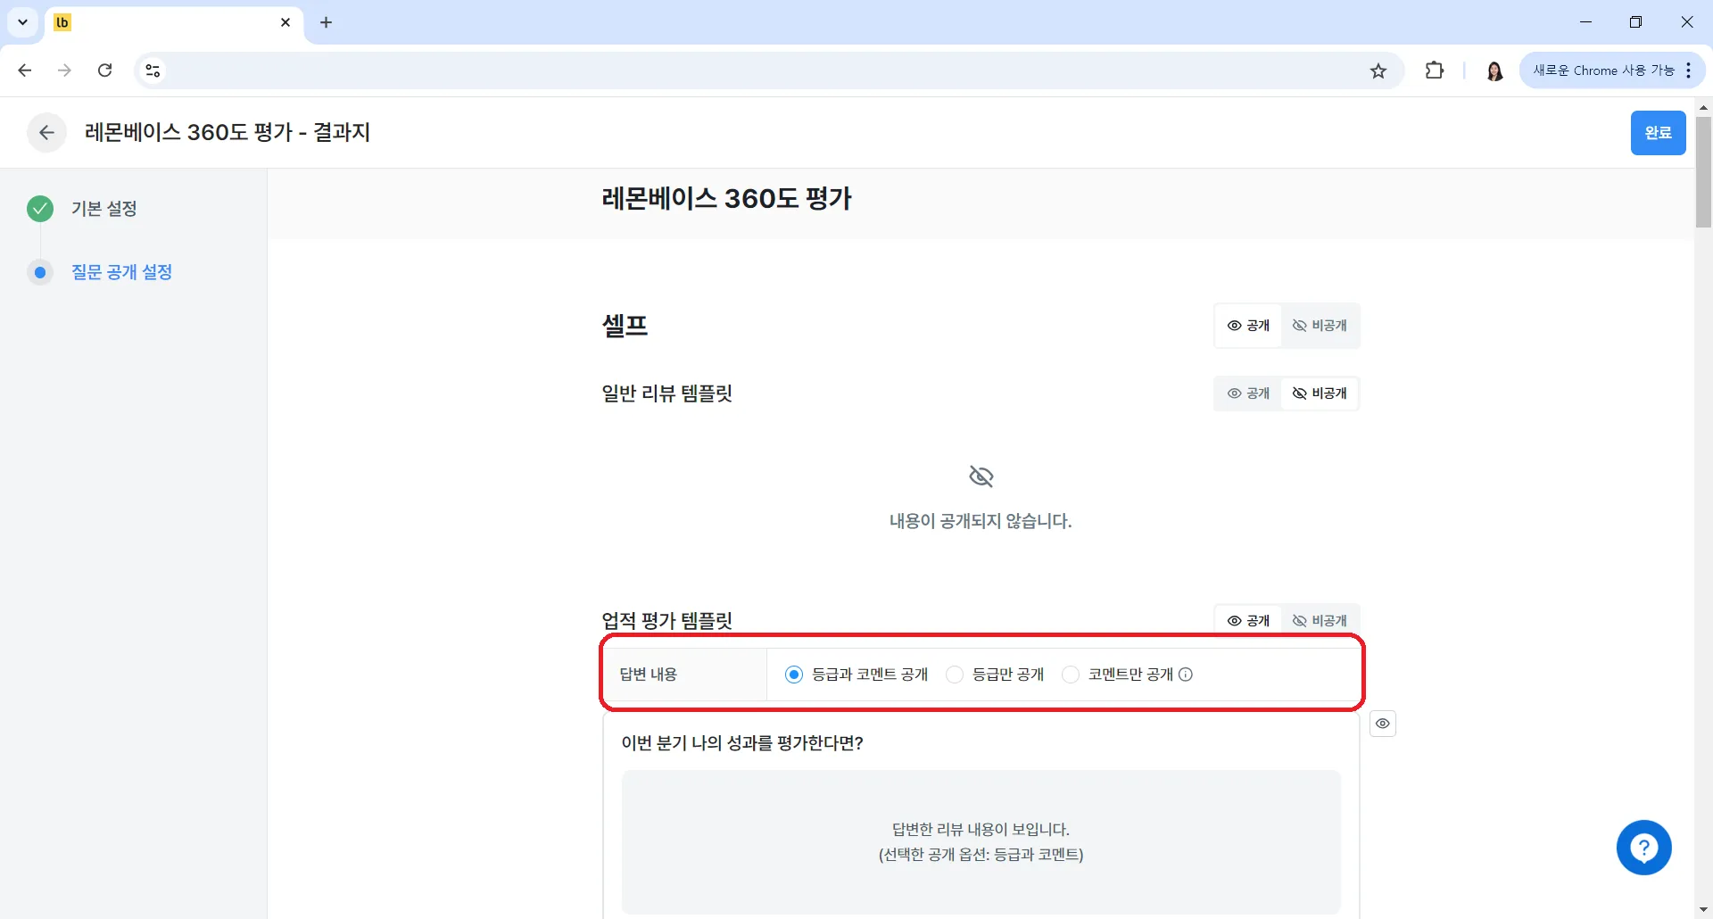
Task: Click the browser address bar
Action: pos(767,70)
